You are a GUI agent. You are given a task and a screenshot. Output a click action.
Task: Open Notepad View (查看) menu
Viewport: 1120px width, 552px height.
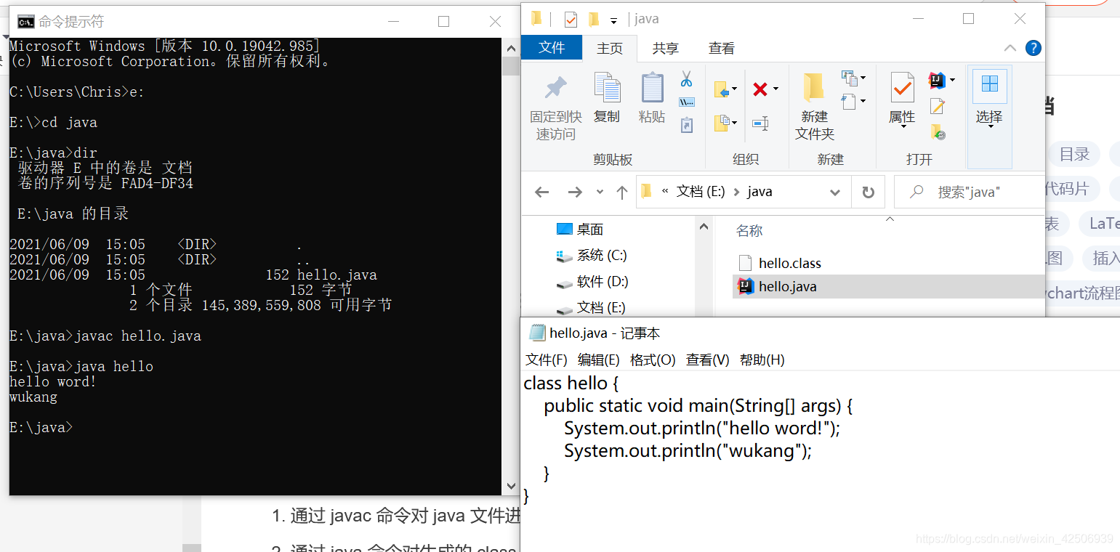(x=707, y=360)
